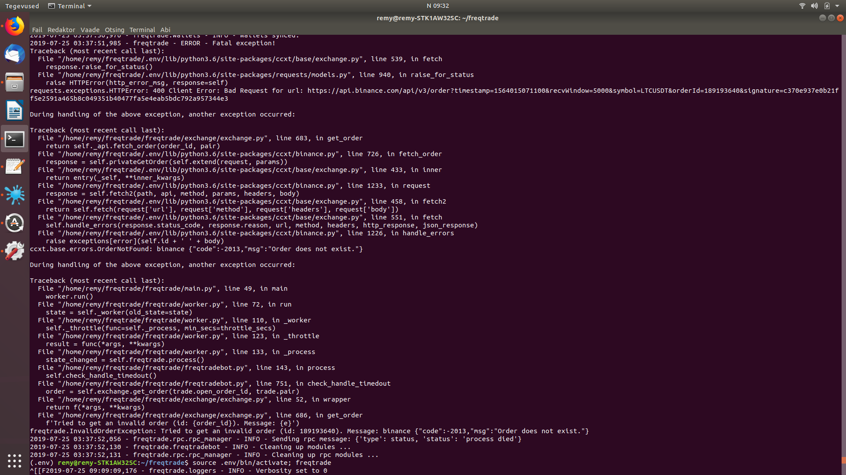Screen dimensions: 846x475
Task: Open the Fail menu
Action: pos(37,30)
